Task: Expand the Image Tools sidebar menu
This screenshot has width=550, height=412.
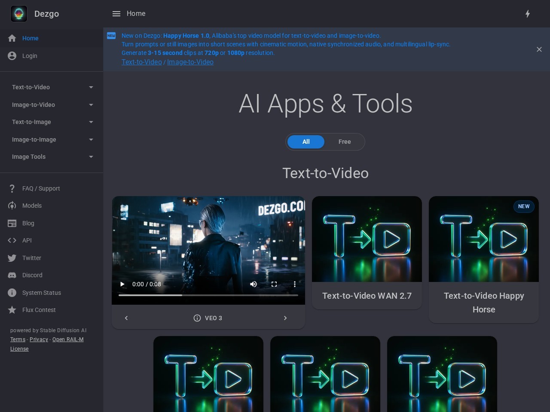Action: click(x=52, y=157)
